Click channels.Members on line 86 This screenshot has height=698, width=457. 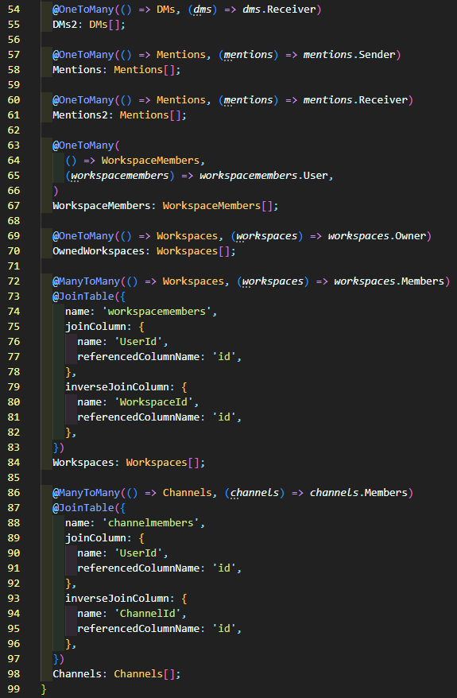click(x=358, y=493)
